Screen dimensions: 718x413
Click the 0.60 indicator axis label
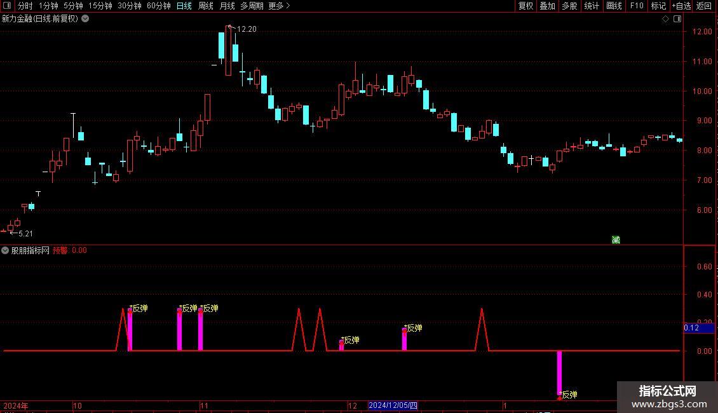[704, 266]
